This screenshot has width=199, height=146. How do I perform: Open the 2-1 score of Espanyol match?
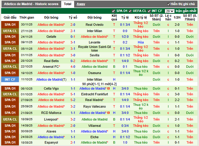73,142
